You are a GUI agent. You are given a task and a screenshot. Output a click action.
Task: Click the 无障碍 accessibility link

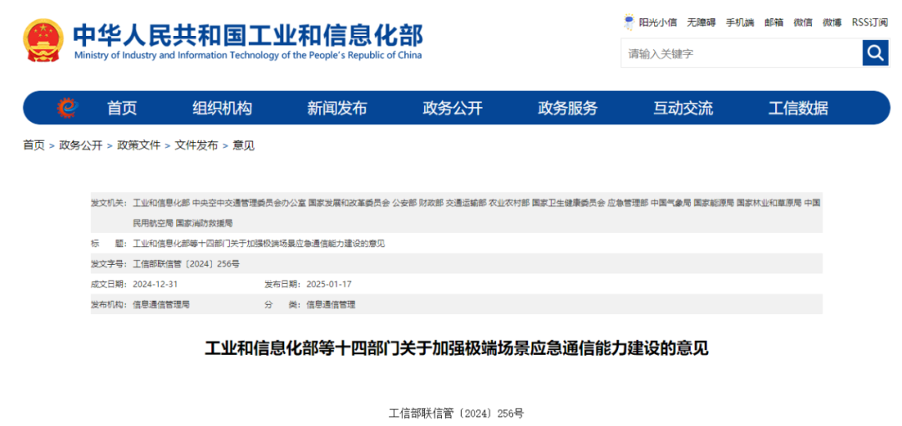(701, 23)
